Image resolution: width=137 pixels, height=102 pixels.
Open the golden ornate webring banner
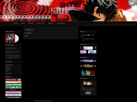pyautogui.click(x=88, y=66)
